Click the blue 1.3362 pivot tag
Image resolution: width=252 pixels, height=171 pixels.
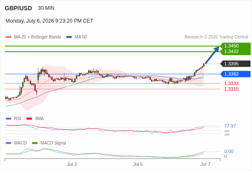[x=236, y=74]
